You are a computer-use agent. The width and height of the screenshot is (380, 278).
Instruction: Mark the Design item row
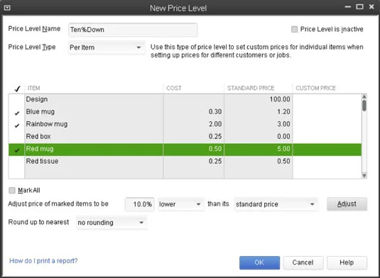coord(17,99)
